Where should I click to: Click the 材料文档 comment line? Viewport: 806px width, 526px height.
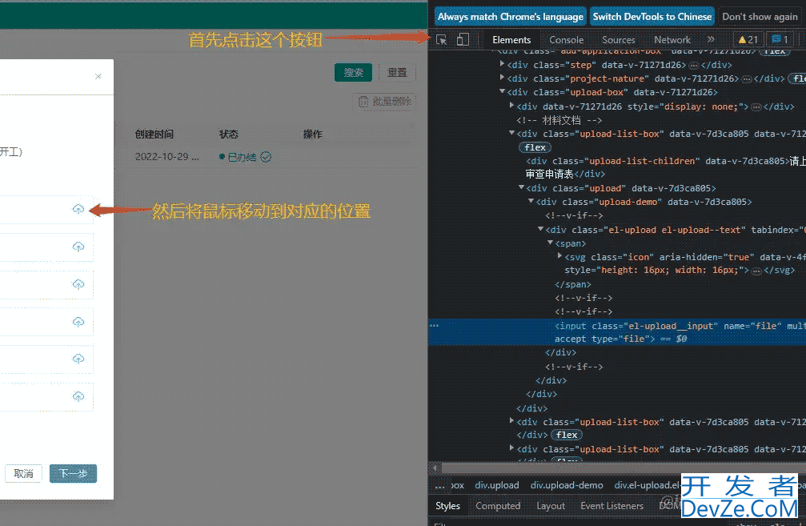click(559, 120)
